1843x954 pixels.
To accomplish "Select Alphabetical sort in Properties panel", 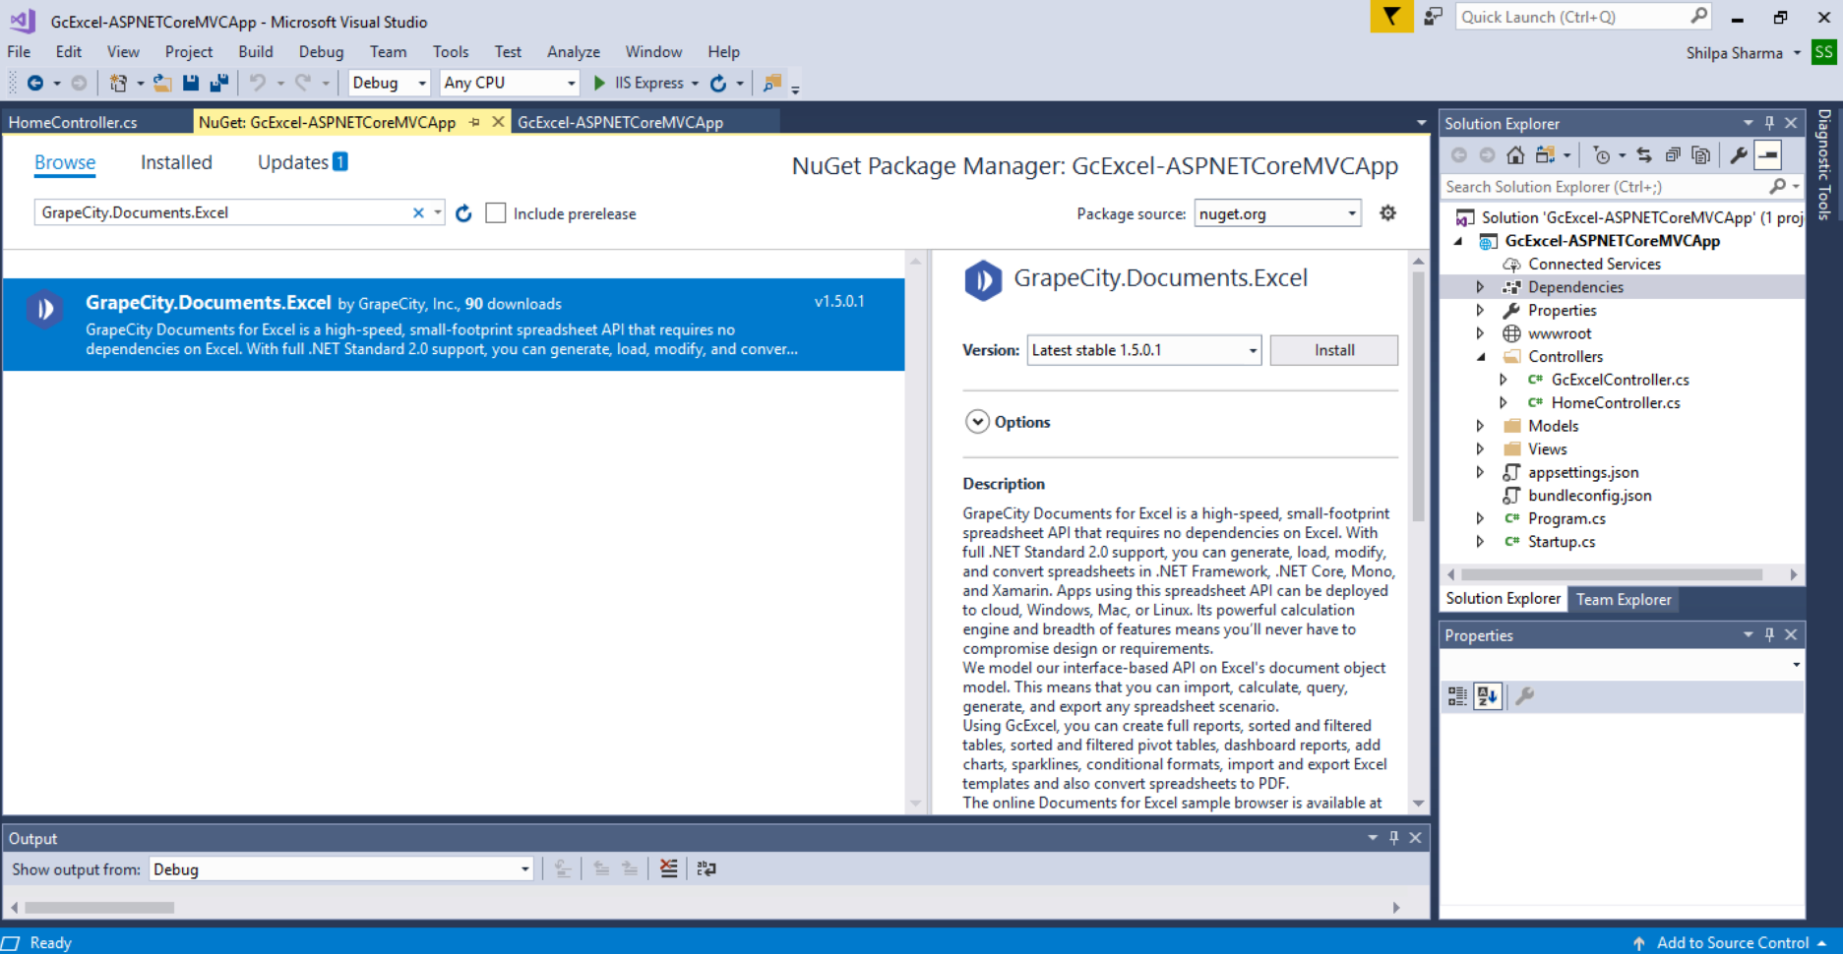I will (1488, 696).
